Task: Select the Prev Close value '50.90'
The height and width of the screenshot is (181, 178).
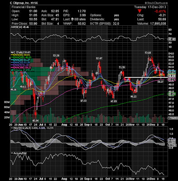Action: tap(34, 24)
